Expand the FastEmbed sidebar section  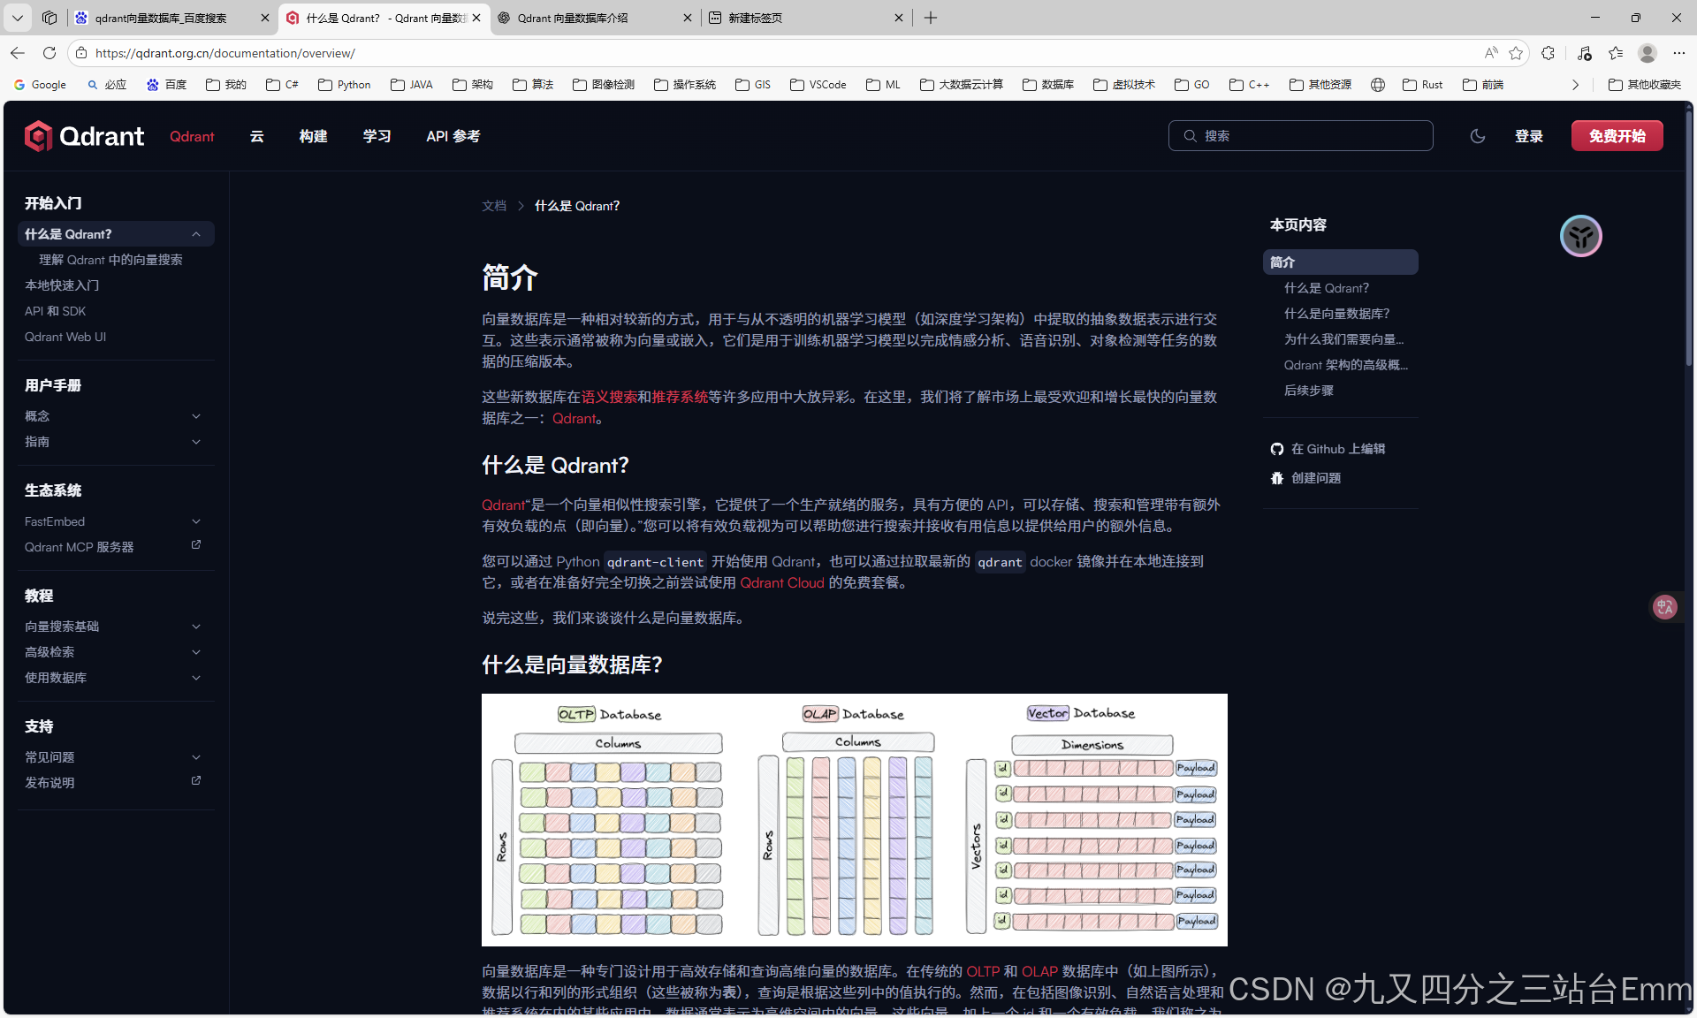[196, 521]
